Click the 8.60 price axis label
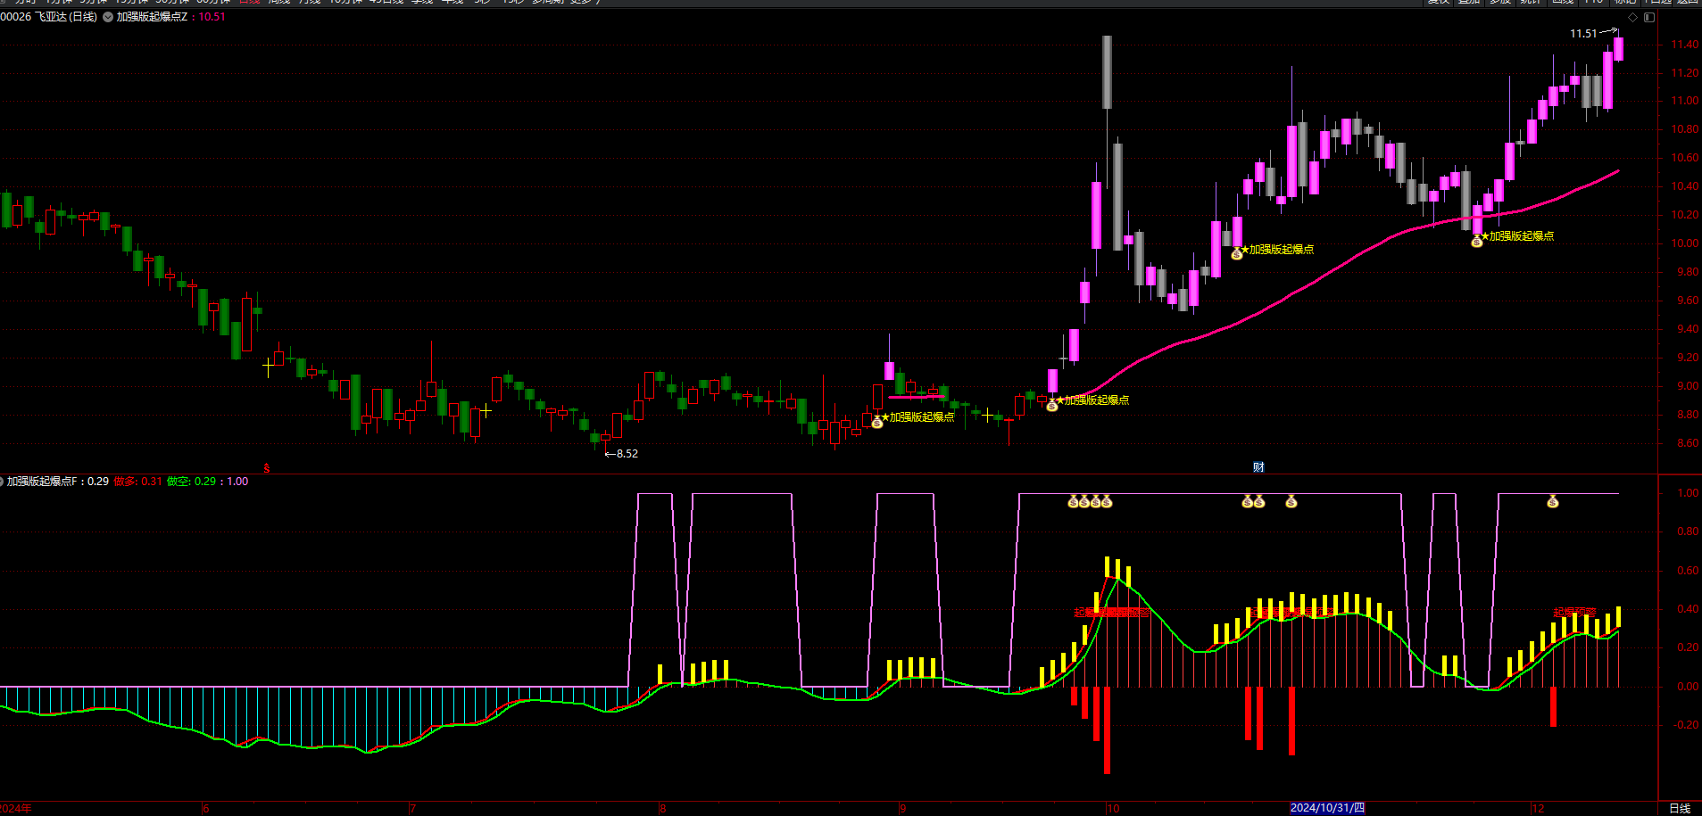The height and width of the screenshot is (816, 1702). (x=1687, y=443)
